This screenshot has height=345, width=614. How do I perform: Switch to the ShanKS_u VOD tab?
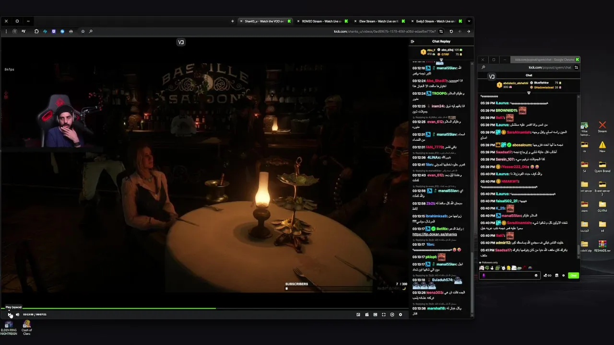(x=266, y=21)
